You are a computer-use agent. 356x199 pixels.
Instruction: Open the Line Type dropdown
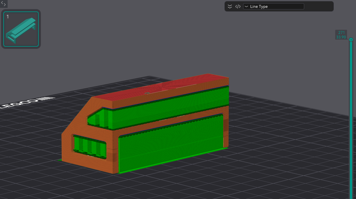coord(273,7)
